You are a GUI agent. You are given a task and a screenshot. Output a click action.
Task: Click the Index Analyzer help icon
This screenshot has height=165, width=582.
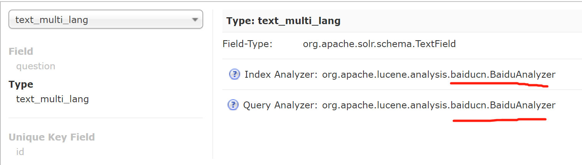click(234, 74)
